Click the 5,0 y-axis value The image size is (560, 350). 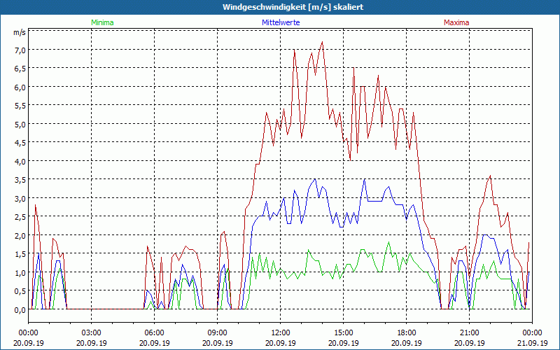(x=20, y=125)
